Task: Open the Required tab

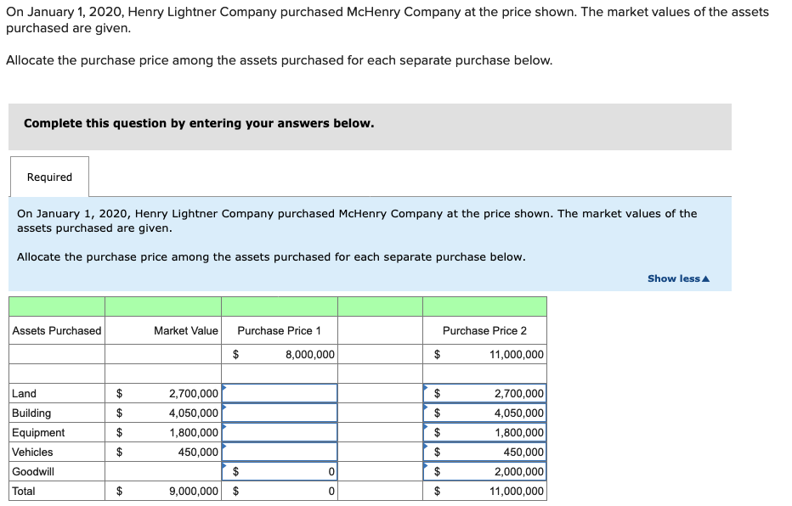Action: point(49,177)
